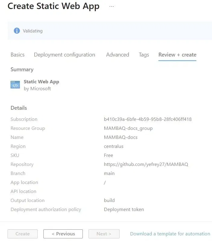Click the GitHub repository URL value
Image resolution: width=212 pixels, height=245 pixels.
tap(146, 164)
